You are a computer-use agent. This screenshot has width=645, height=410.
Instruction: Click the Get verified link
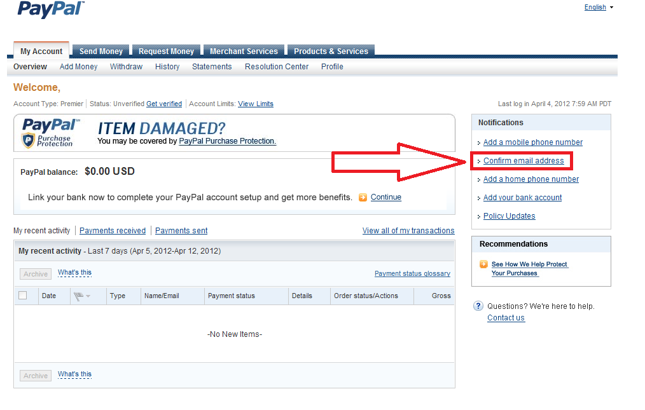(164, 104)
